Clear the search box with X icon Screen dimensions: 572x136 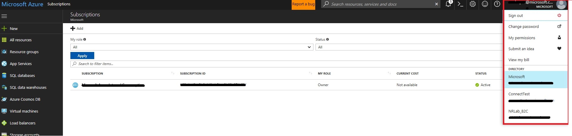tap(437, 4)
